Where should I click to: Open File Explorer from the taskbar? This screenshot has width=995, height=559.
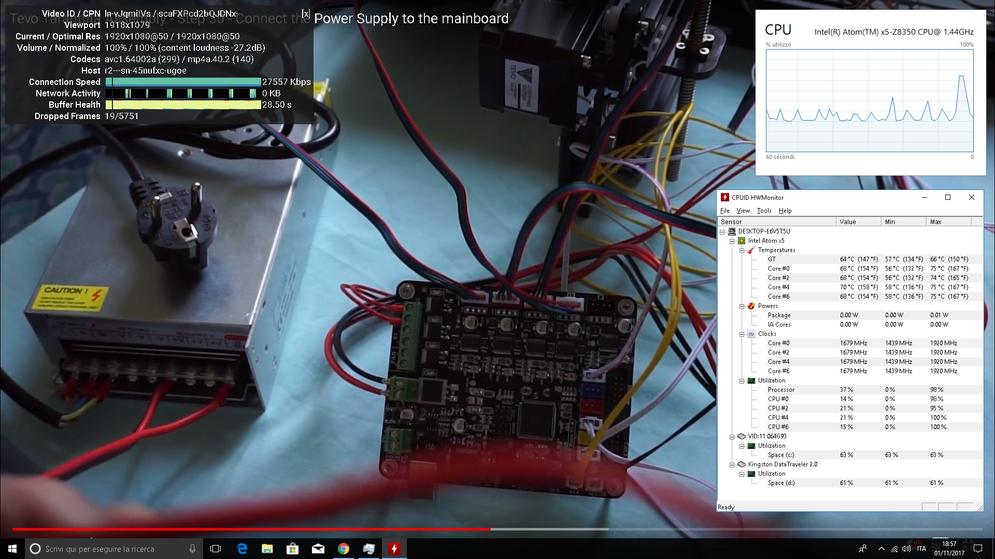(x=267, y=549)
